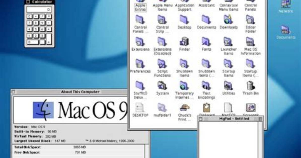Click the 9 key on the Calculator
Image resolution: width=301 pixels, height=158 pixels.
coord(42,23)
